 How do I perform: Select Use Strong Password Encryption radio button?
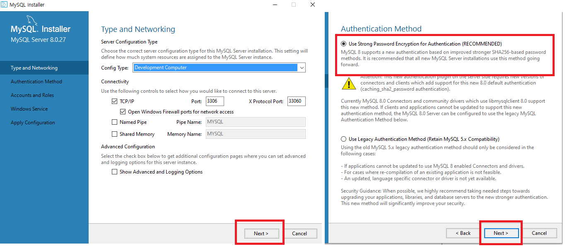pyautogui.click(x=344, y=43)
